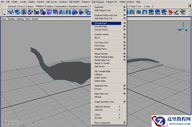This screenshot has height=127, width=192.
Task: Open the Make Hole Tool option box
Action: point(124,94)
